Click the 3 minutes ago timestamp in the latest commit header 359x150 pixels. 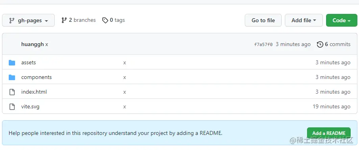coord(293,44)
